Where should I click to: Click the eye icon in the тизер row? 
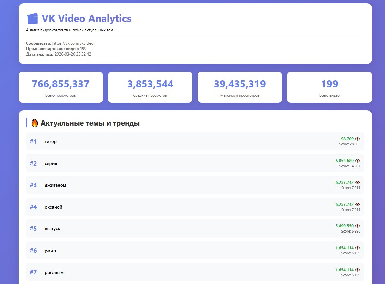click(357, 139)
